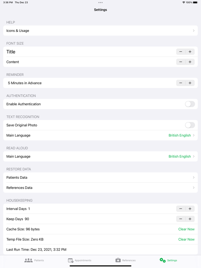Toggle Enable Authentication switch

[x=190, y=104]
